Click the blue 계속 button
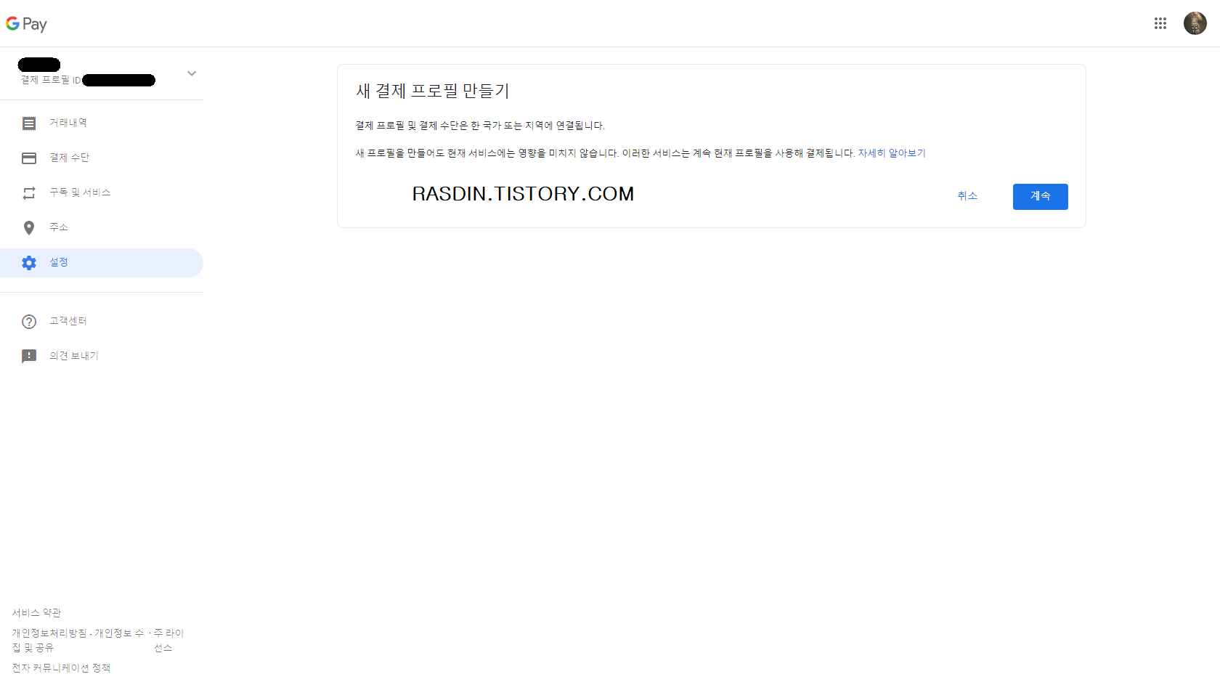This screenshot has height=682, width=1220. coord(1040,197)
